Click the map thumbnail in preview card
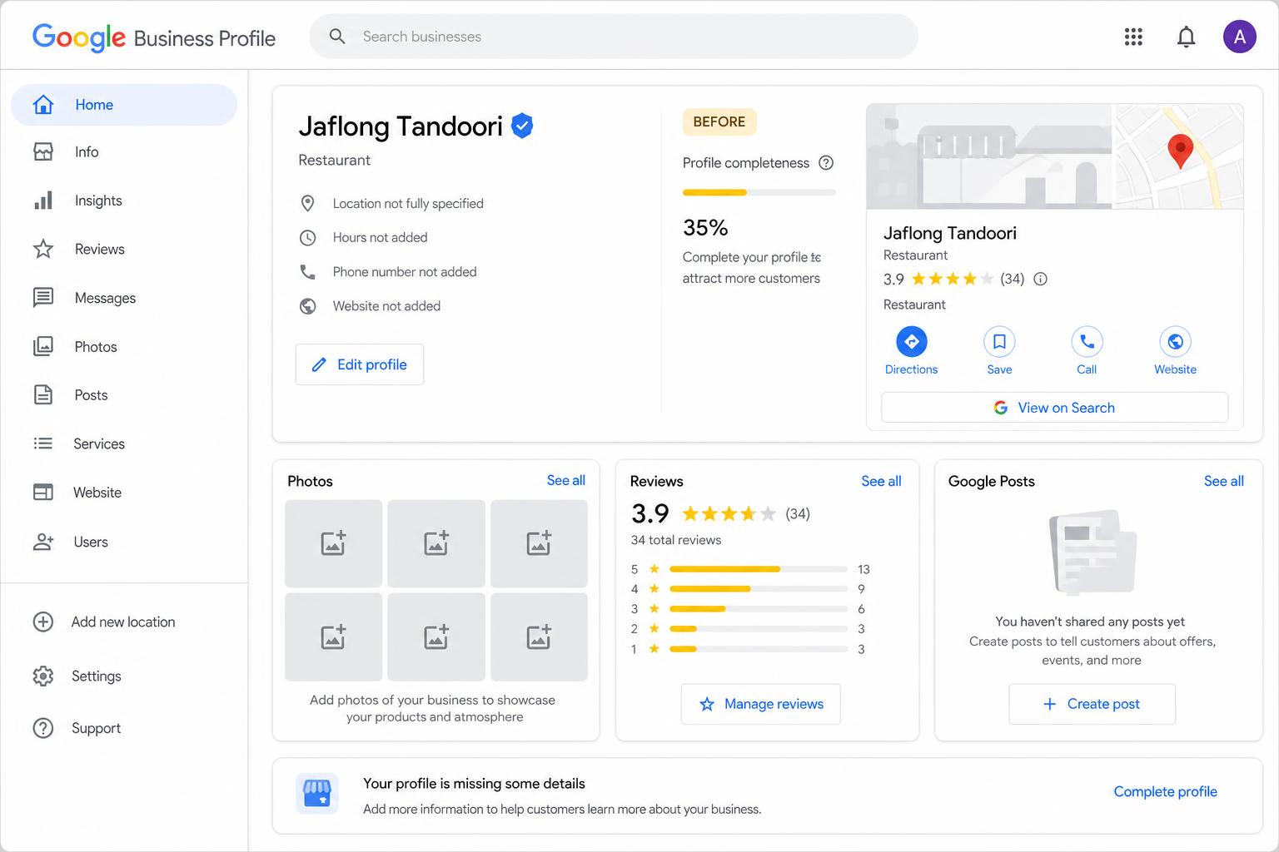The height and width of the screenshot is (852, 1279). [1179, 156]
